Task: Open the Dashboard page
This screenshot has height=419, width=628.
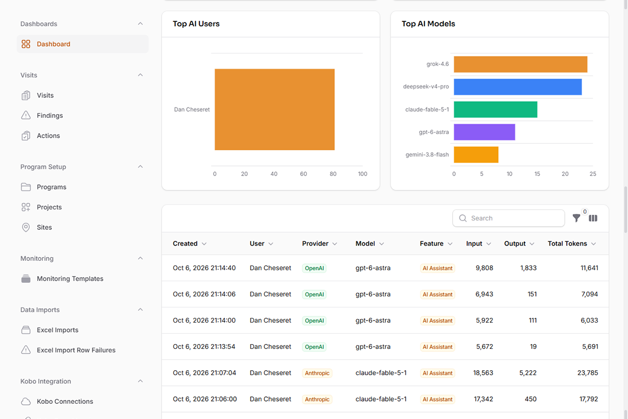Action: coord(83,44)
